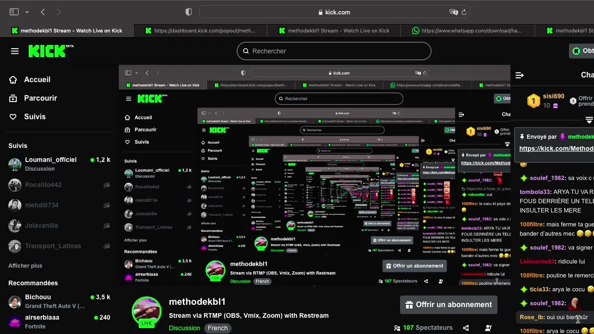Click green subscriber badge next to ticia33
Image resolution: width=594 pixels, height=334 pixels.
524,289
